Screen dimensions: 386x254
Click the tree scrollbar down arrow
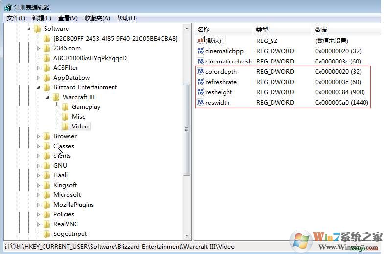pos(187,235)
